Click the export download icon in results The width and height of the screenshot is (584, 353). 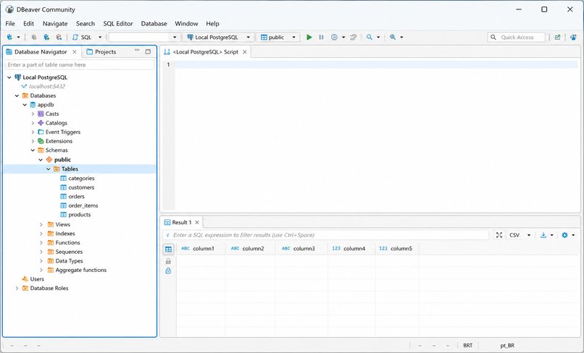543,235
